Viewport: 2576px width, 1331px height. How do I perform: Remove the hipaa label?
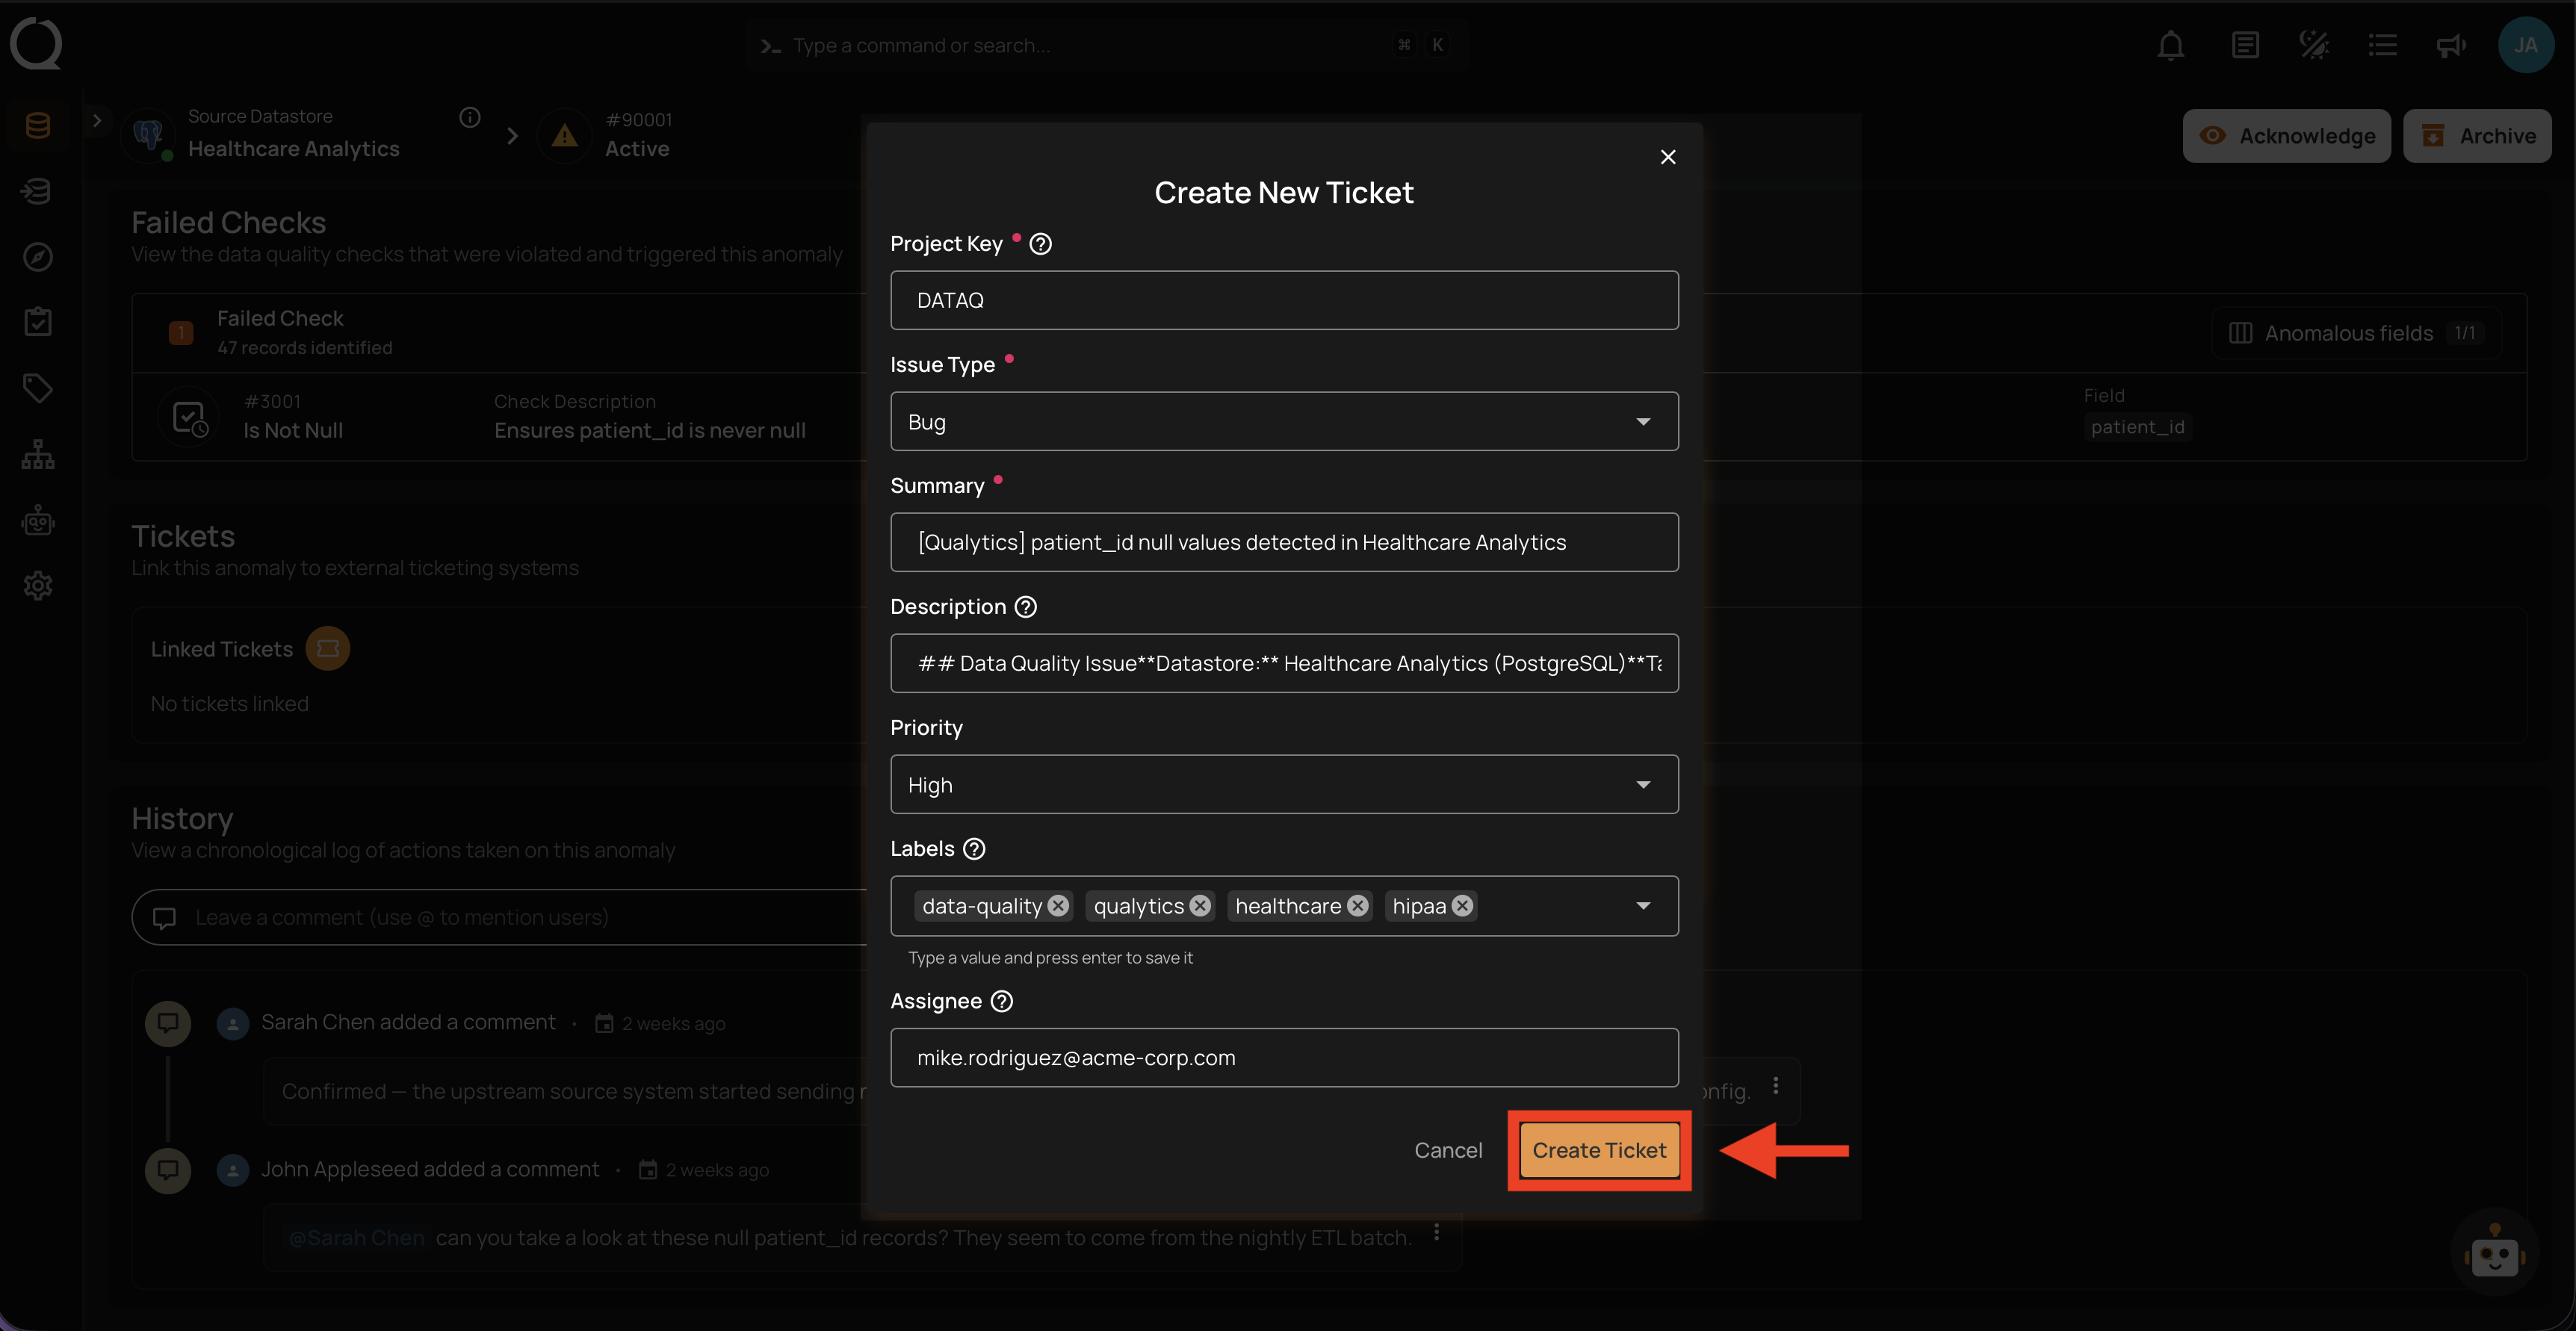1462,906
